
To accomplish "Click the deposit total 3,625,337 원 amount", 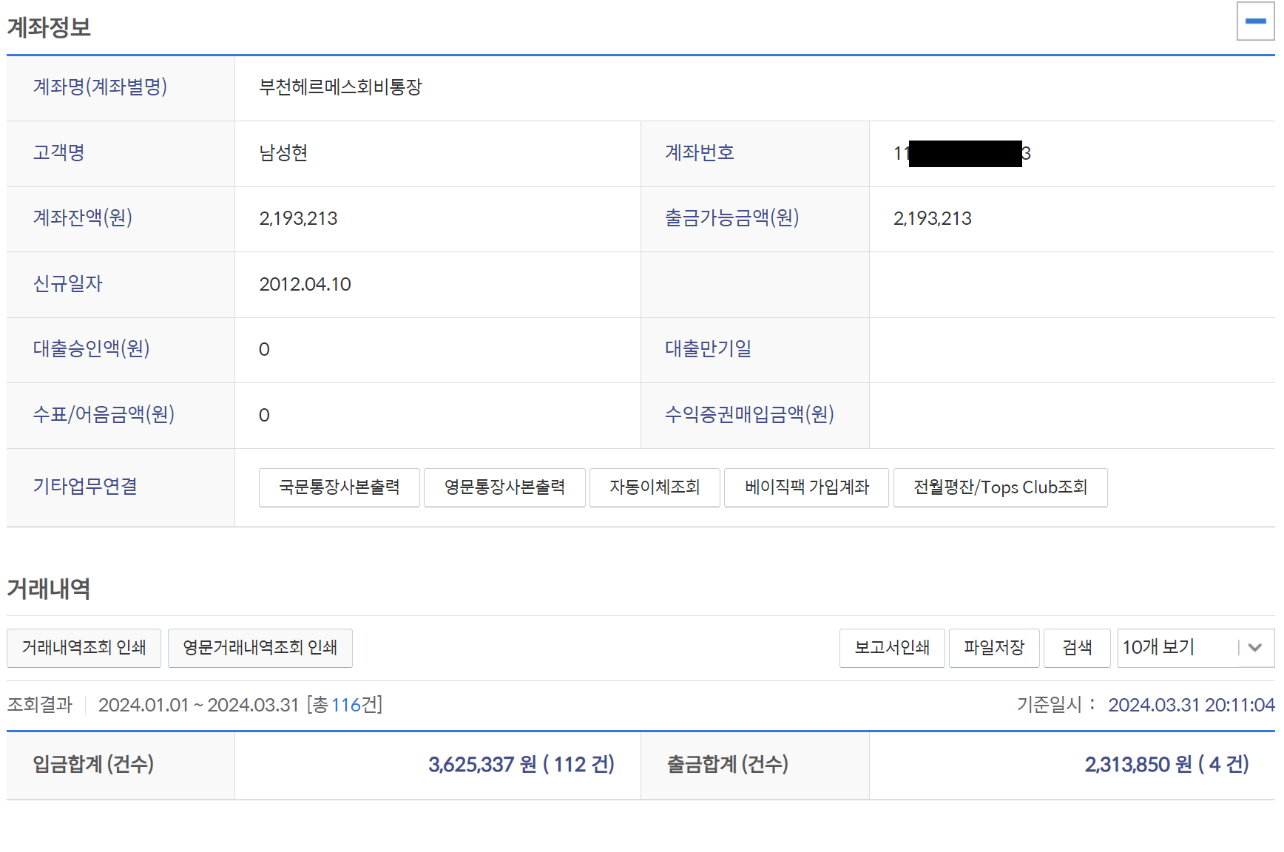I will point(480,765).
